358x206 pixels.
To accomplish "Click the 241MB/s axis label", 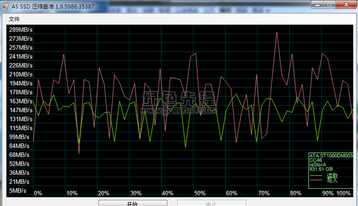I will (x=21, y=56).
